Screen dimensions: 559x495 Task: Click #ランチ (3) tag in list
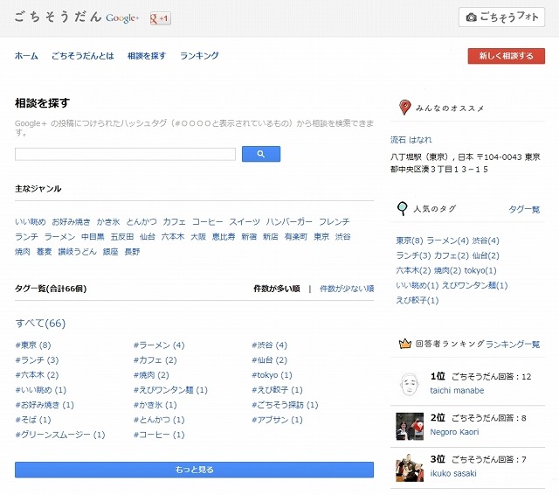pos(37,360)
